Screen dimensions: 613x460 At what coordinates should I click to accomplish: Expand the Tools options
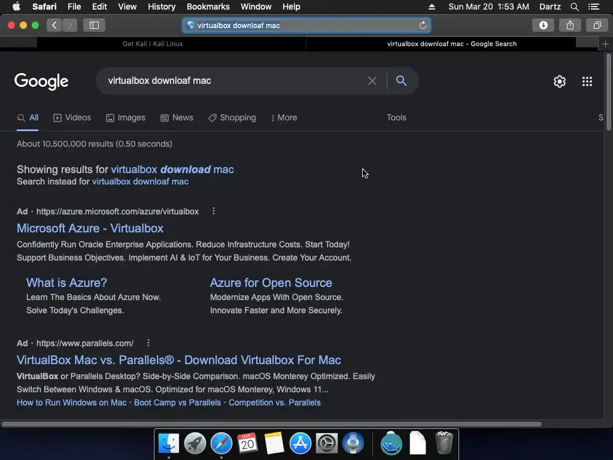click(396, 118)
